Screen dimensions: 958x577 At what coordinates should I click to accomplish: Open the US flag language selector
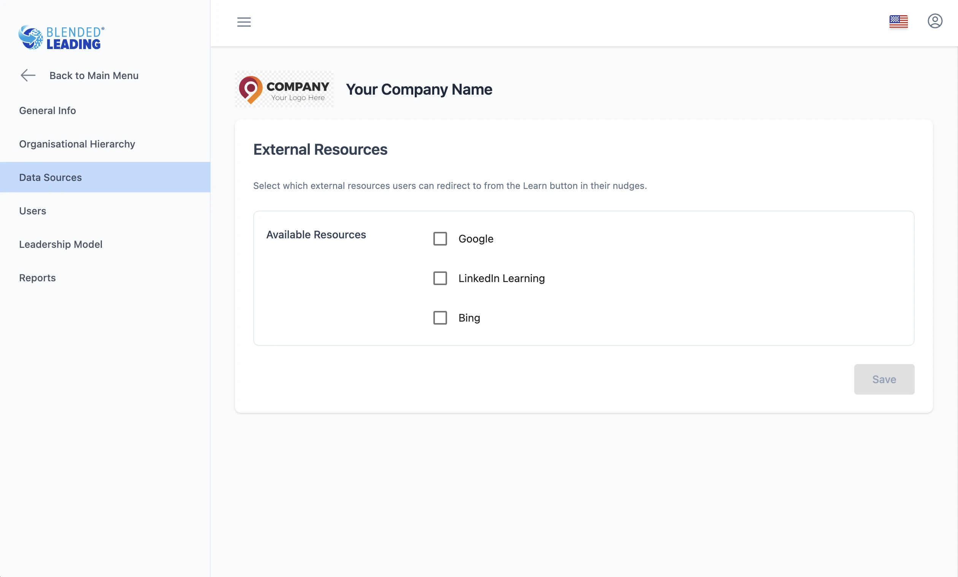pos(898,21)
